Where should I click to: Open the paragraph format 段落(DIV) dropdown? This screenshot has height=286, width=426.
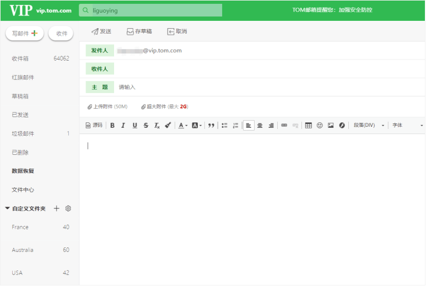pyautogui.click(x=369, y=126)
